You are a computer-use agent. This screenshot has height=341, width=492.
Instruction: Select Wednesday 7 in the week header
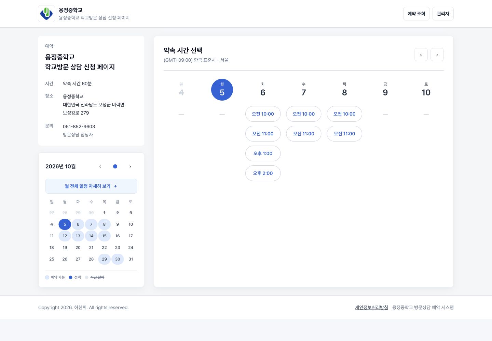[304, 90]
